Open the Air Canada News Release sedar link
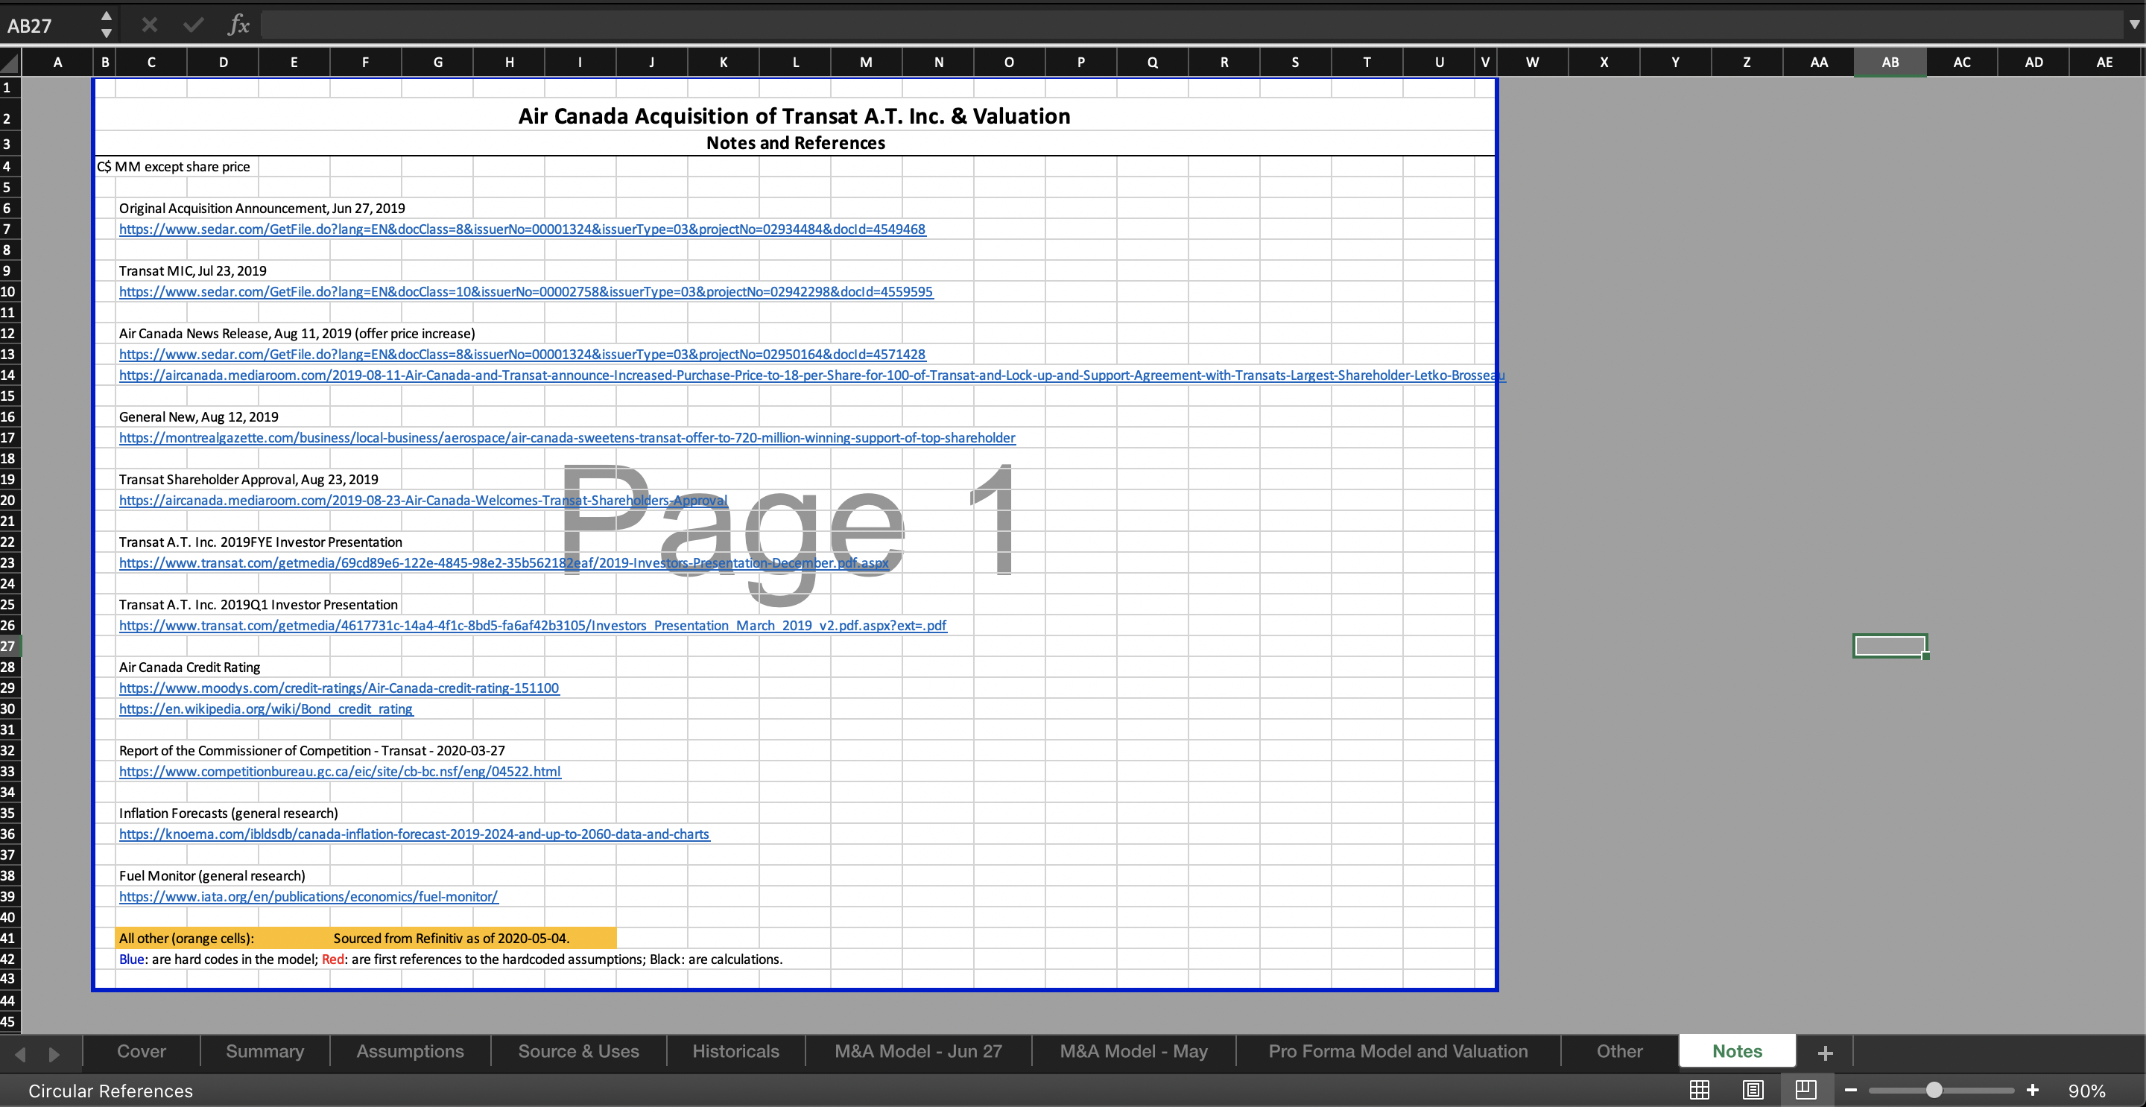Image resolution: width=2146 pixels, height=1107 pixels. coord(522,354)
